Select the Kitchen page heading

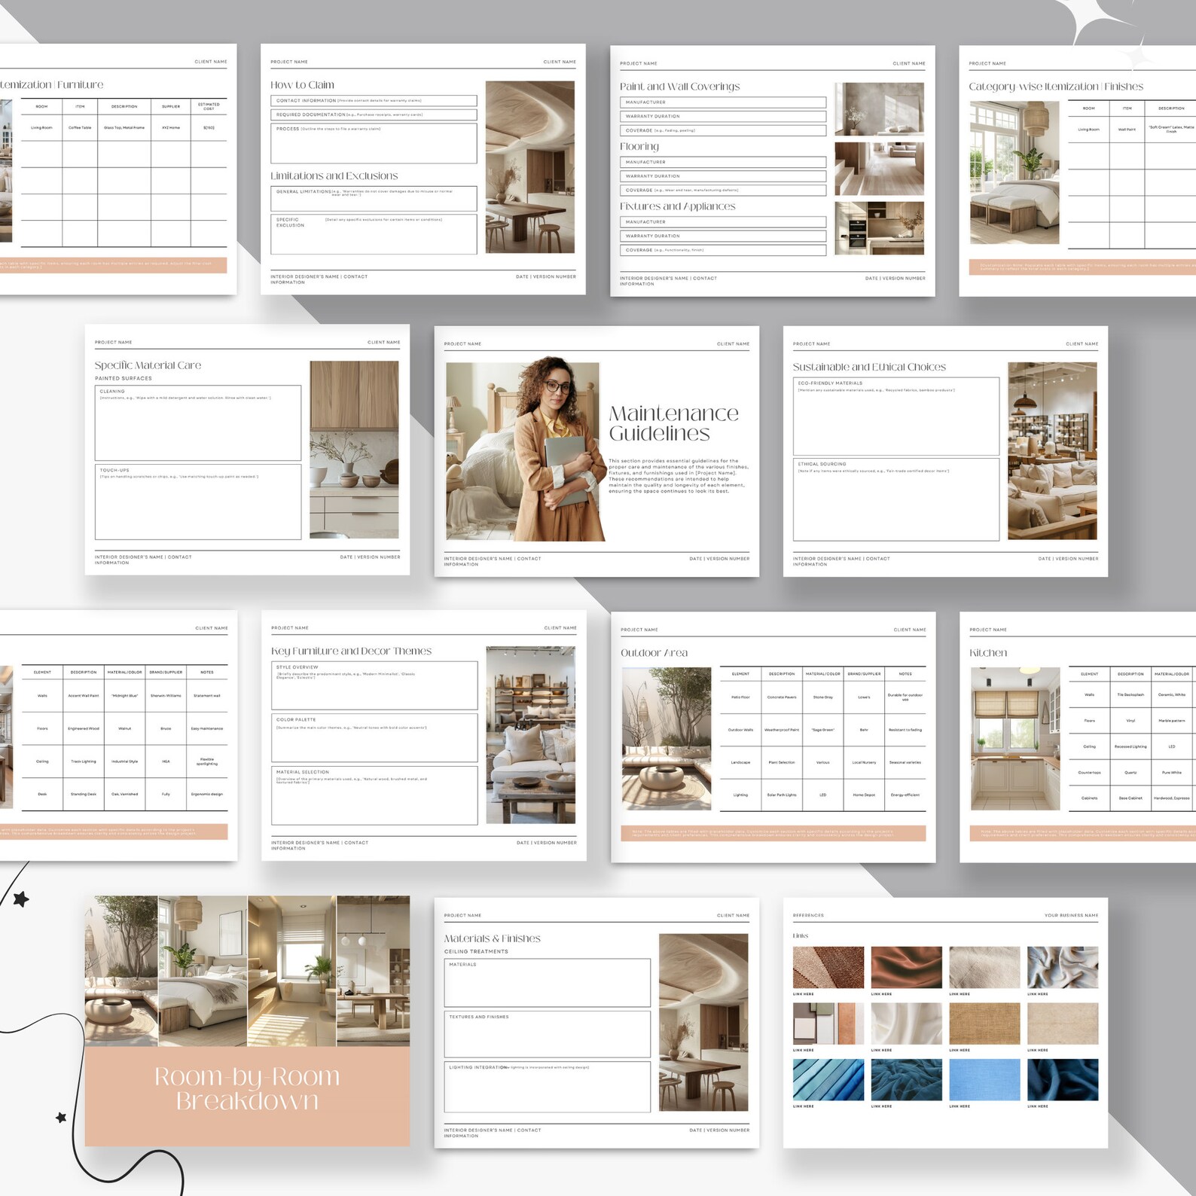988,653
